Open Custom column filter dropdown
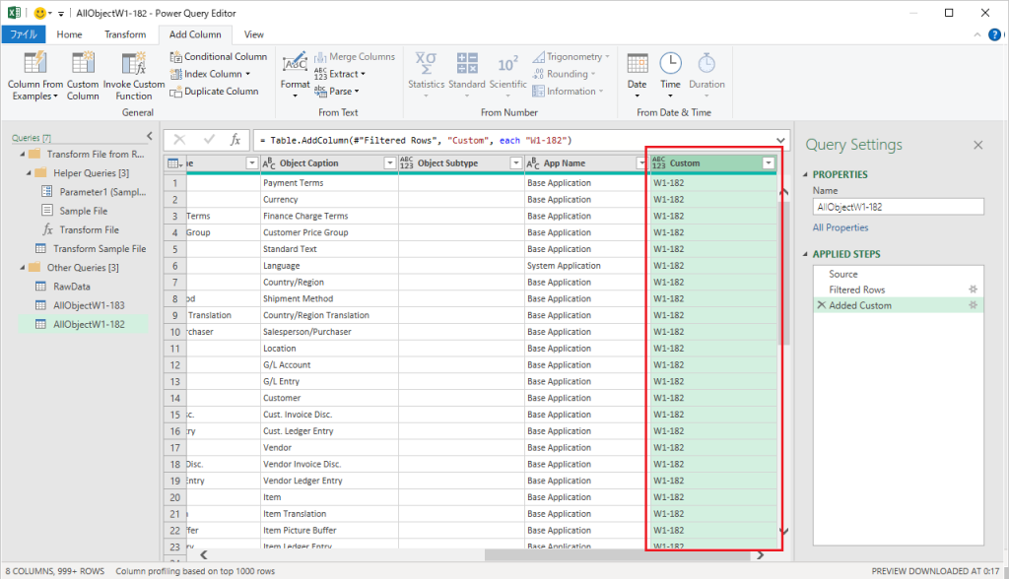This screenshot has width=1009, height=579. click(x=769, y=163)
